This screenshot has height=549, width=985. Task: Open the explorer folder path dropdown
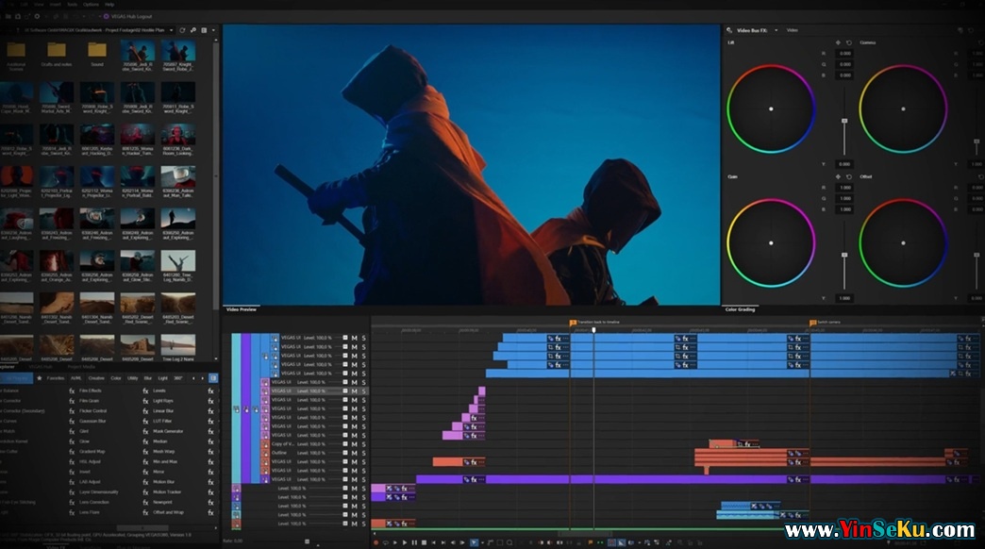click(170, 30)
